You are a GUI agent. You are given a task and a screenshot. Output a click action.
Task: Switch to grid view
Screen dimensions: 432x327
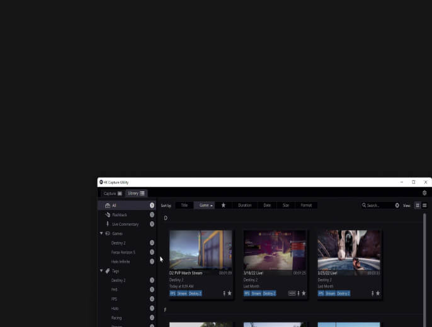(418, 206)
